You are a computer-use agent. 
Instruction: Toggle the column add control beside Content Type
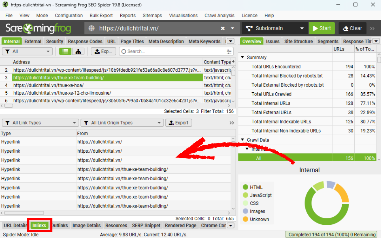click(x=233, y=62)
